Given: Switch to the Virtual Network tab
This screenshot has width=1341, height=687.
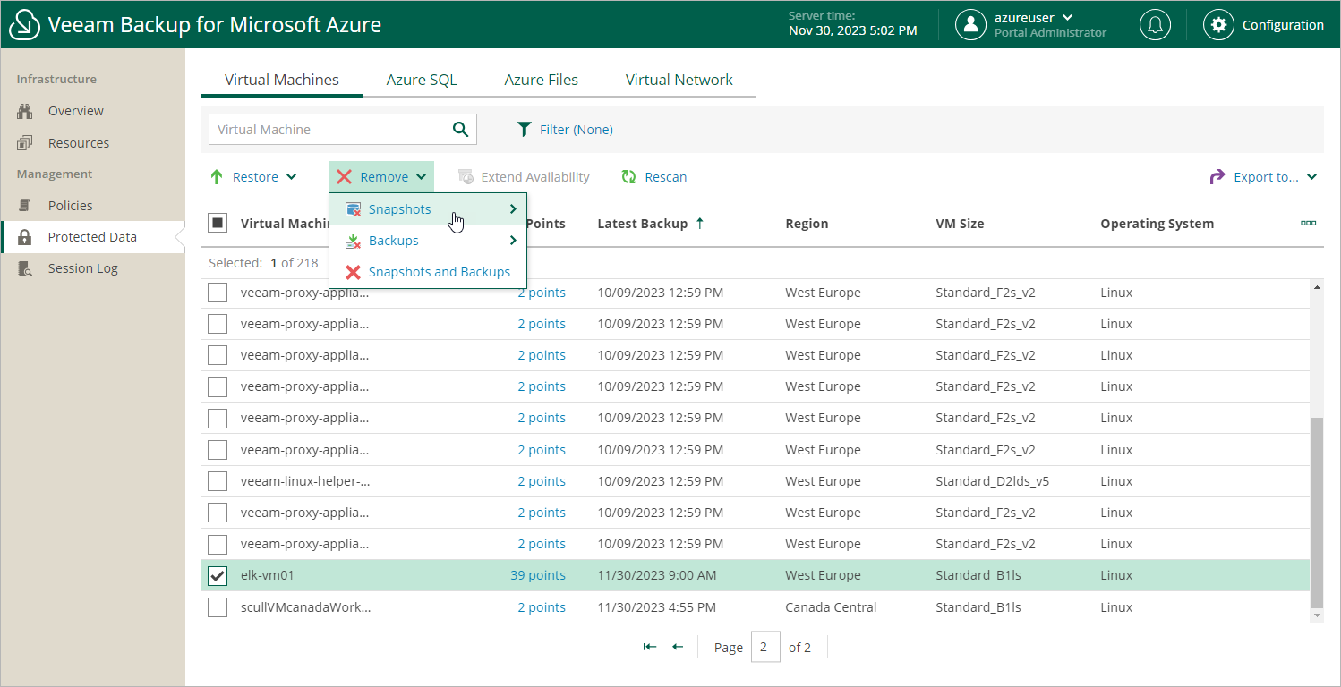Looking at the screenshot, I should point(679,80).
